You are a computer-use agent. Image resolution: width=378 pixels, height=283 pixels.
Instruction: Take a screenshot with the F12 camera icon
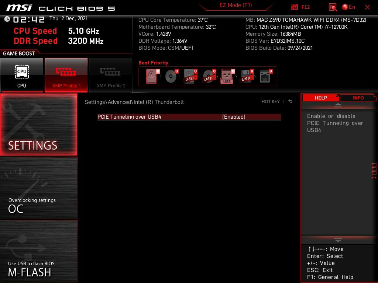295,7
